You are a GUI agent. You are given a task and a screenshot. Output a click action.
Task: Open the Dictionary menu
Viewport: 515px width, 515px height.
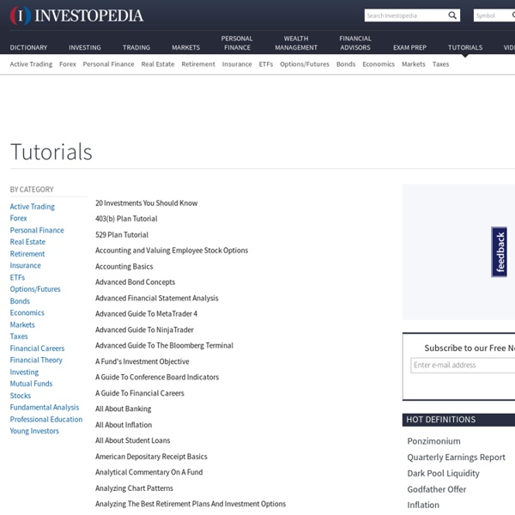click(28, 47)
